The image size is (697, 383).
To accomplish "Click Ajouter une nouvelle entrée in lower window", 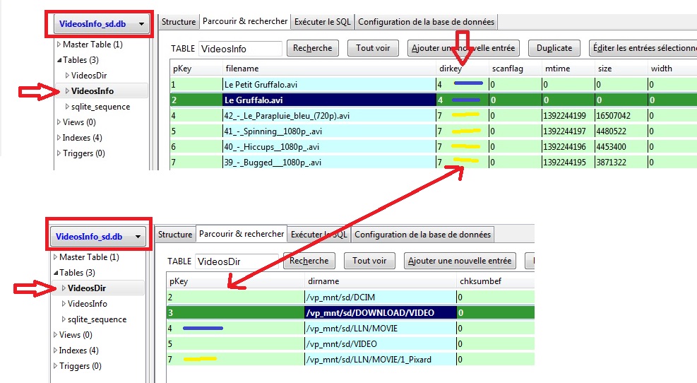I will click(x=460, y=261).
